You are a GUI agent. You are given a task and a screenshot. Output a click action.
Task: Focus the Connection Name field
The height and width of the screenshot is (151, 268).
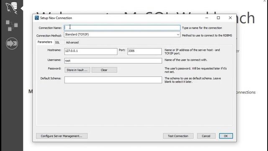(122, 28)
